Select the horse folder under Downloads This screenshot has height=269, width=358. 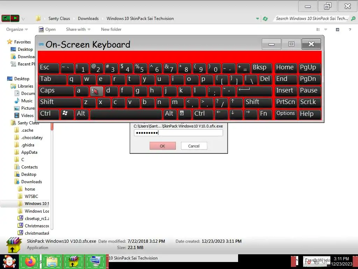[30, 189]
